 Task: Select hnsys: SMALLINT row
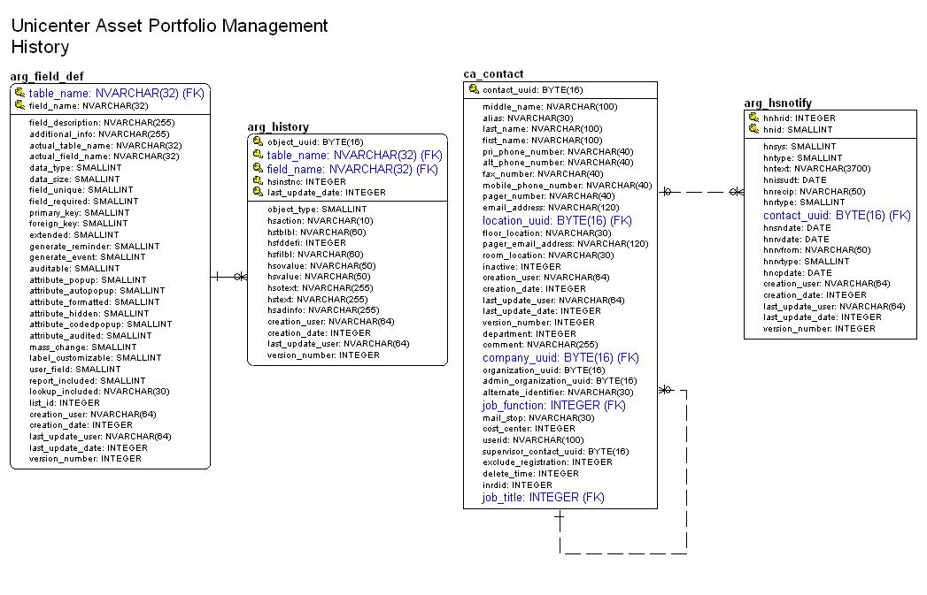[800, 147]
